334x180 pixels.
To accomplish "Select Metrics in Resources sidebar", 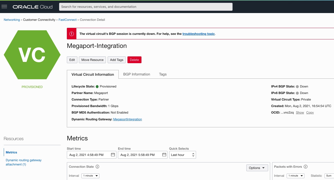I will pos(12,152).
